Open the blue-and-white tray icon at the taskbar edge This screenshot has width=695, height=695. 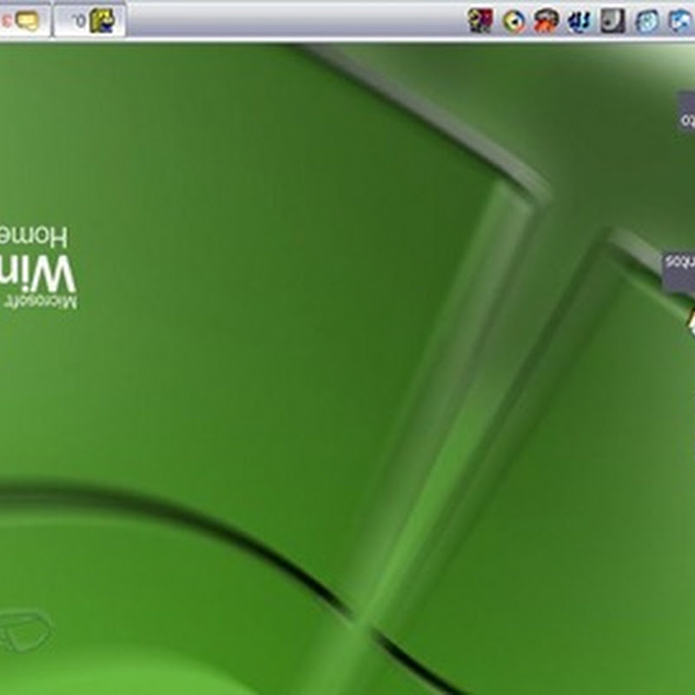pyautogui.click(x=681, y=20)
